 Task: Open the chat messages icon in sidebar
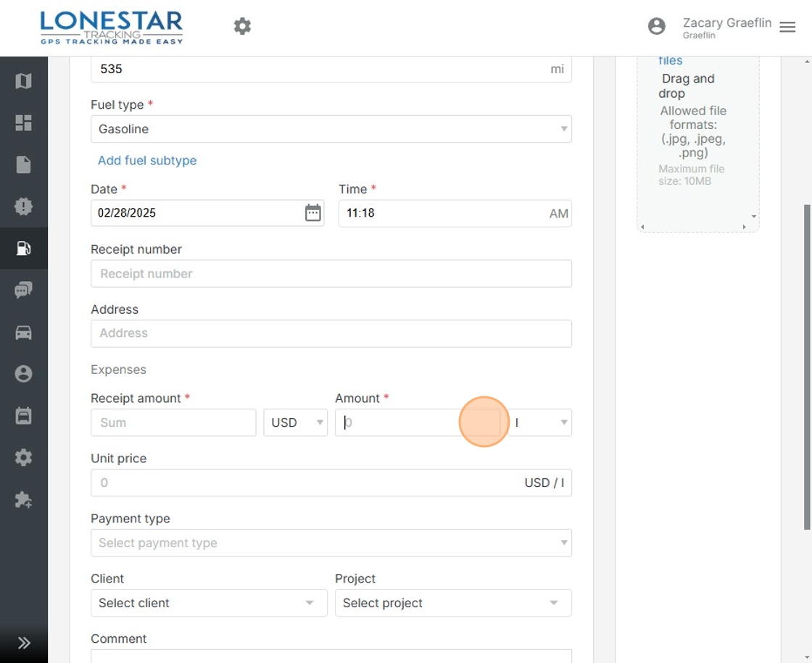coord(23,291)
